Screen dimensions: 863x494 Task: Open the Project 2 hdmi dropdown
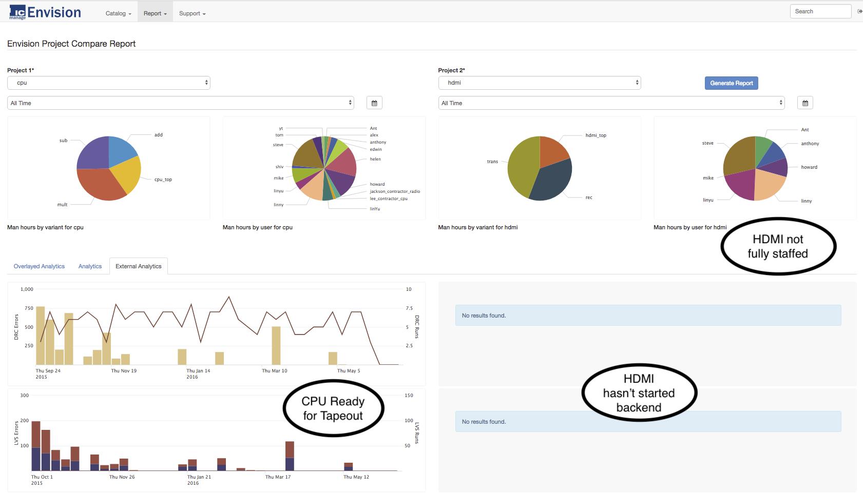[x=540, y=83]
